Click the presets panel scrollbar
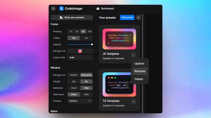 [142, 63]
